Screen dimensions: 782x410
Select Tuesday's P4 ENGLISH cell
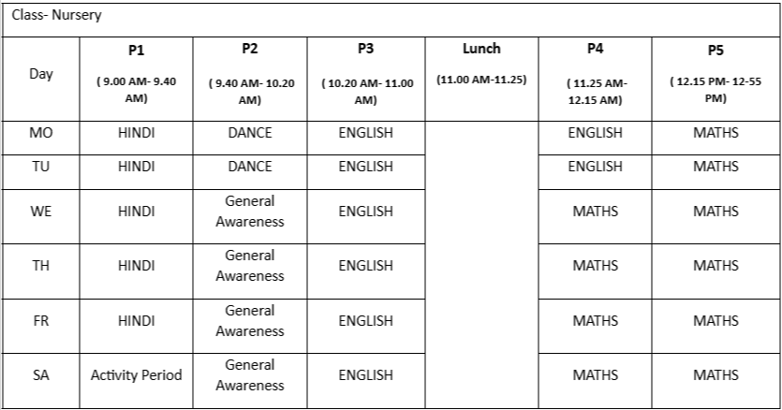pos(595,167)
